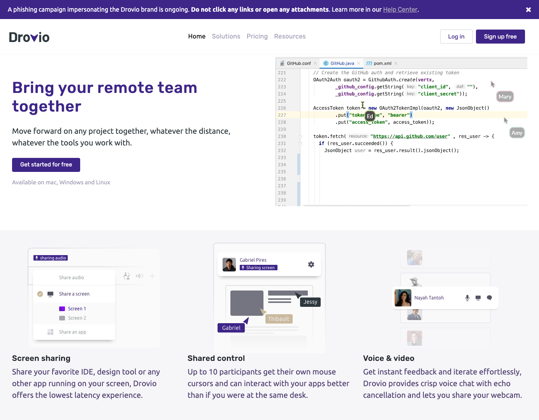The width and height of the screenshot is (539, 420).
Task: Choose Share an app option
Action: [72, 332]
